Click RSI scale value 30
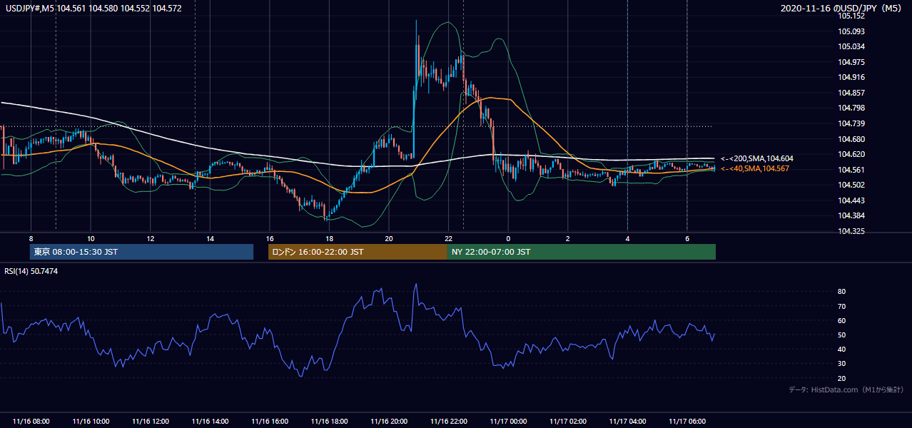This screenshot has height=428, width=912. pyautogui.click(x=842, y=364)
